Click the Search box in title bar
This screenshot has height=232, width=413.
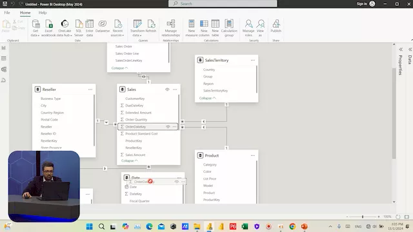pyautogui.click(x=223, y=4)
